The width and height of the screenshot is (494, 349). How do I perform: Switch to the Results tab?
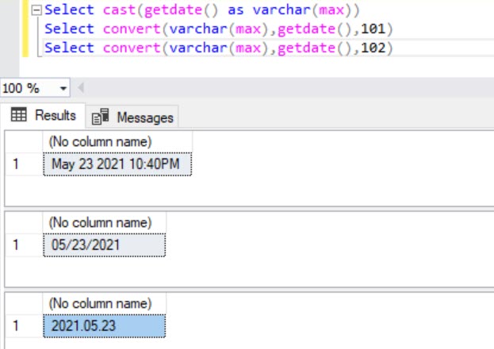click(x=44, y=115)
